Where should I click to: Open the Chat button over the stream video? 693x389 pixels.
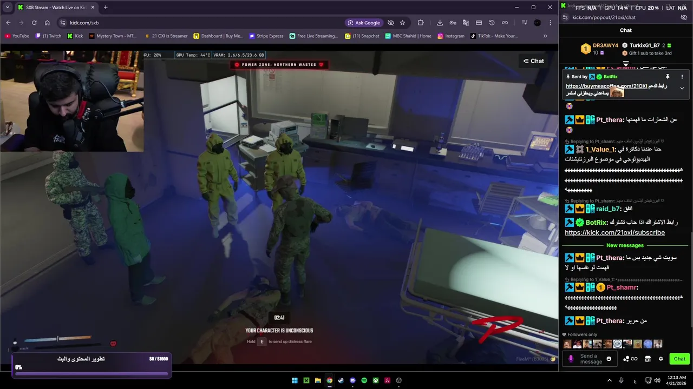533,61
